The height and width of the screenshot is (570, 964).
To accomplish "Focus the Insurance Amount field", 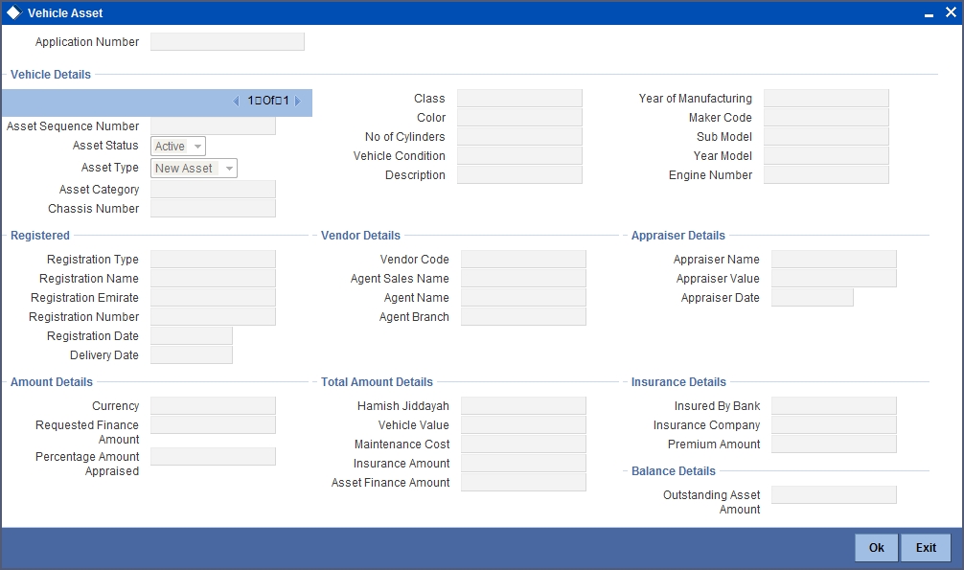I will pyautogui.click(x=523, y=463).
